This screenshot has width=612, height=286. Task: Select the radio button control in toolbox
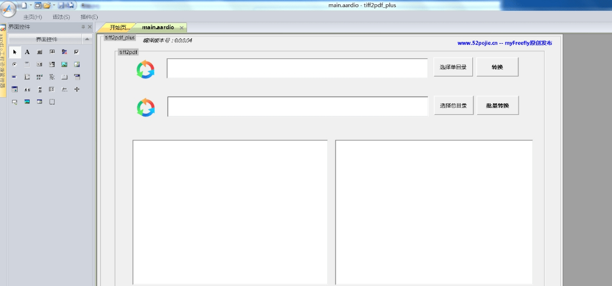click(15, 64)
